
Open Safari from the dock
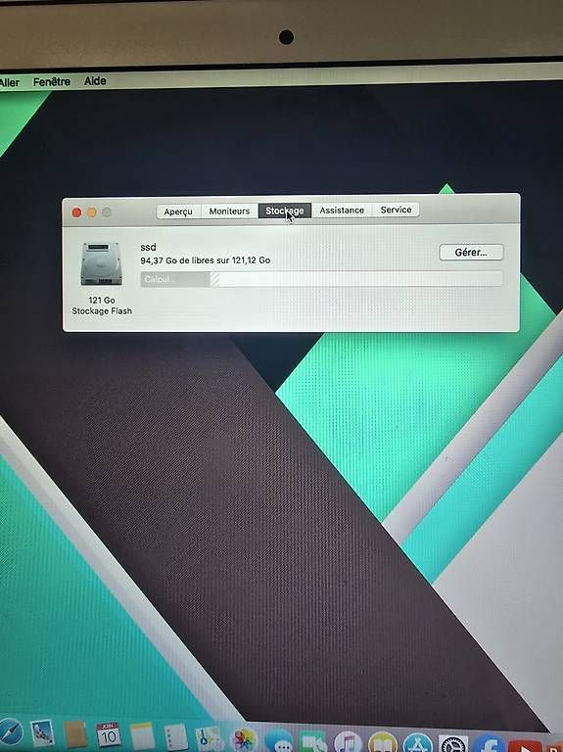coord(10,734)
